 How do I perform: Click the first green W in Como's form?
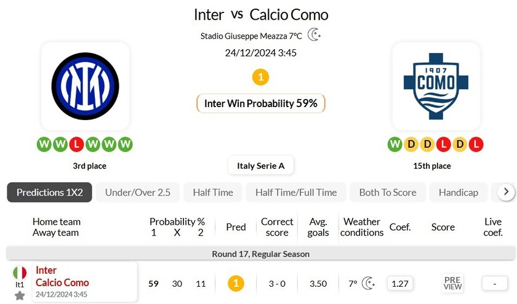click(395, 145)
